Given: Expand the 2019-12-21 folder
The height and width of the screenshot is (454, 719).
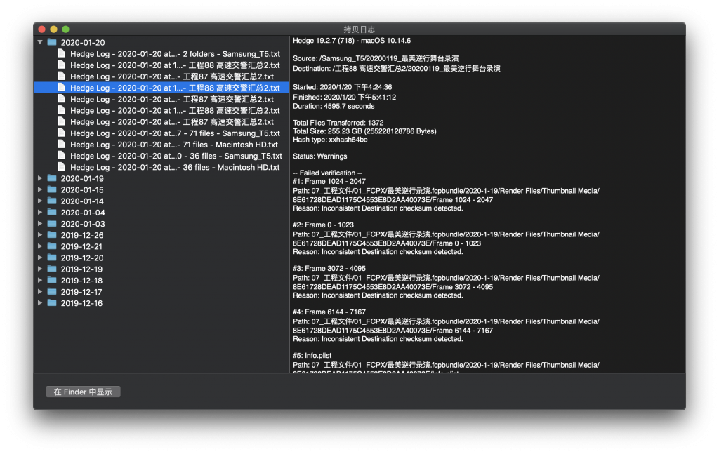Looking at the screenshot, I should pyautogui.click(x=40, y=246).
